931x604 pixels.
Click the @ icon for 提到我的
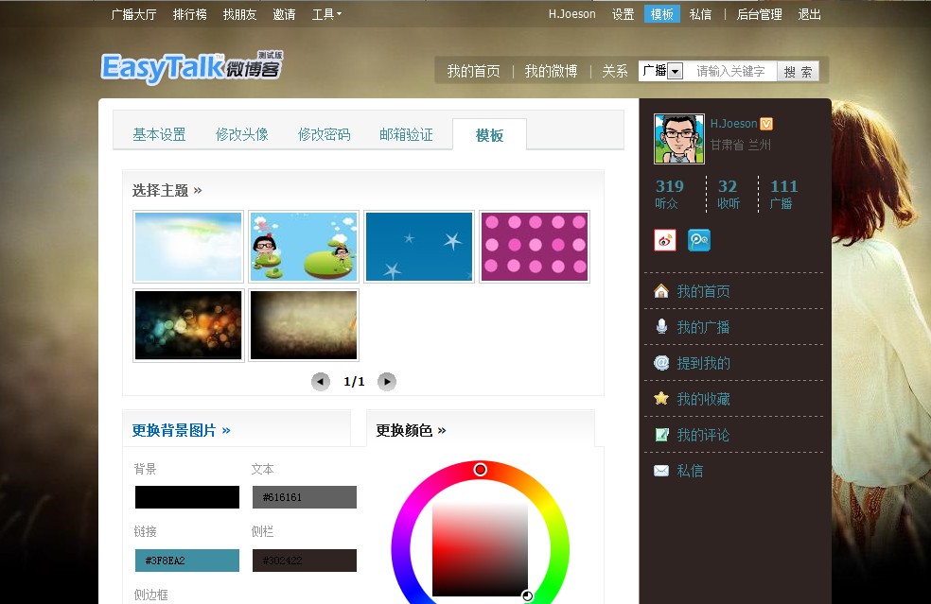tap(660, 362)
